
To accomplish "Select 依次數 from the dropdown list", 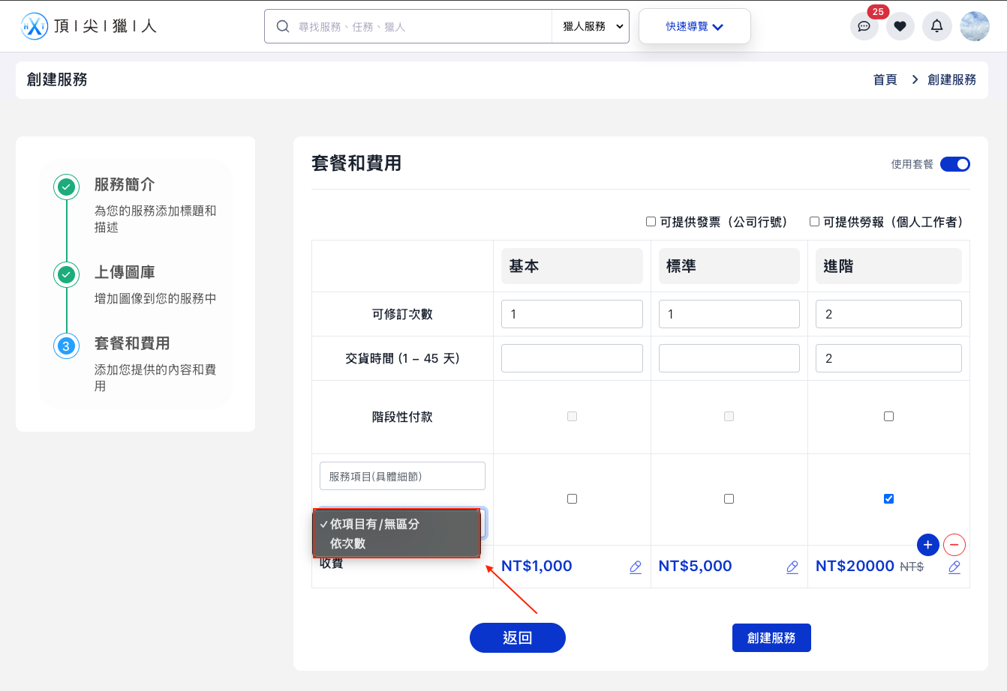I will tap(348, 543).
